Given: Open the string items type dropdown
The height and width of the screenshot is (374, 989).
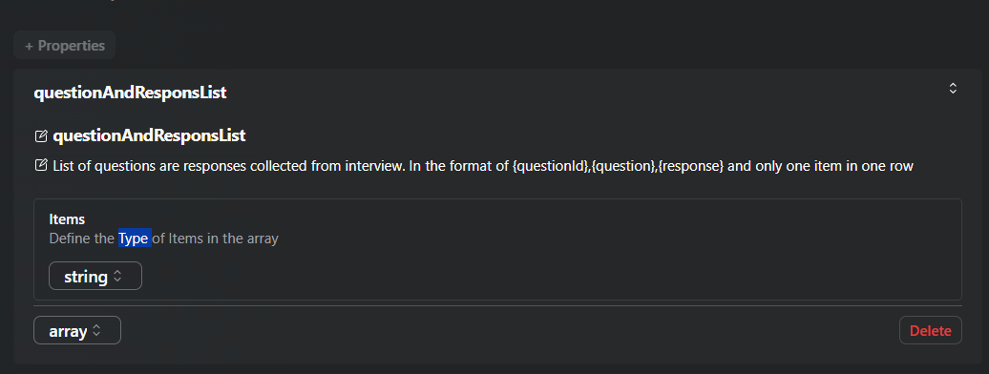Looking at the screenshot, I should [x=95, y=277].
